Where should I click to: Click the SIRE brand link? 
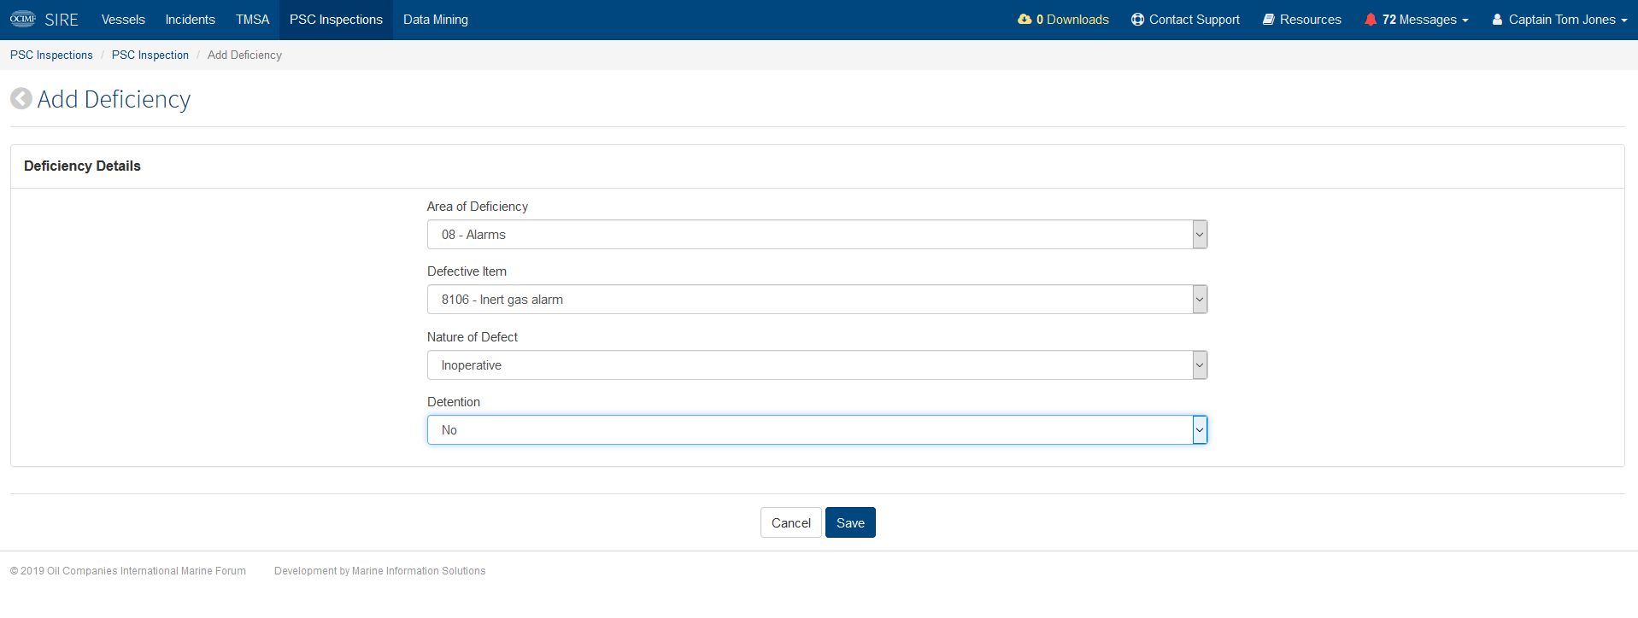coord(62,20)
